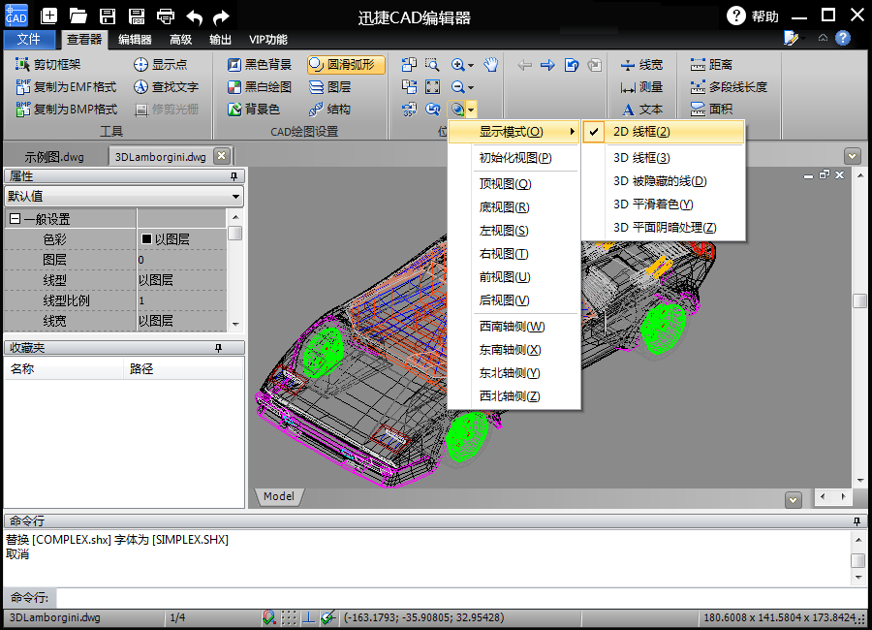Image resolution: width=872 pixels, height=630 pixels.
Task: Toggle the 圆滑弧形 smooth arcs option
Action: 346,65
